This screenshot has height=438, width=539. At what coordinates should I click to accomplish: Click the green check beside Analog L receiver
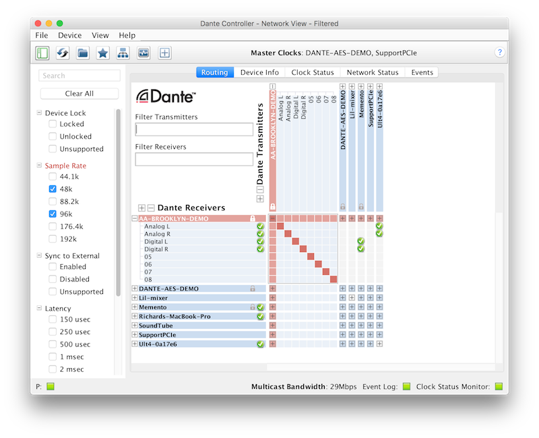[261, 226]
